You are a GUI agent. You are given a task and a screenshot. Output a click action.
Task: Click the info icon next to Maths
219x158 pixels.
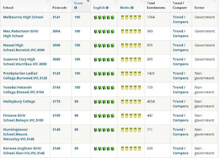coord(132,8)
